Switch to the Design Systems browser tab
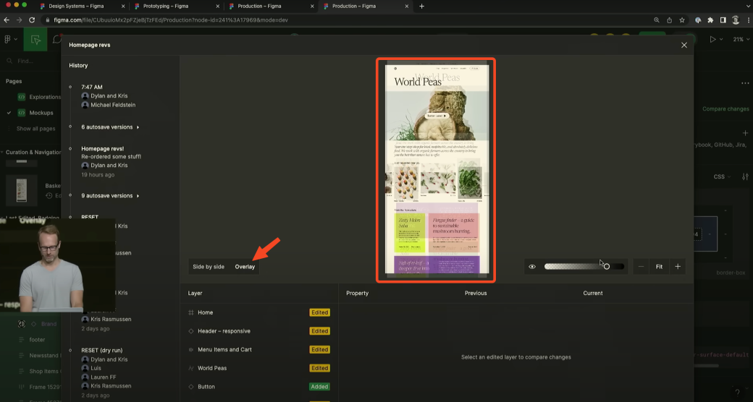 (76, 7)
